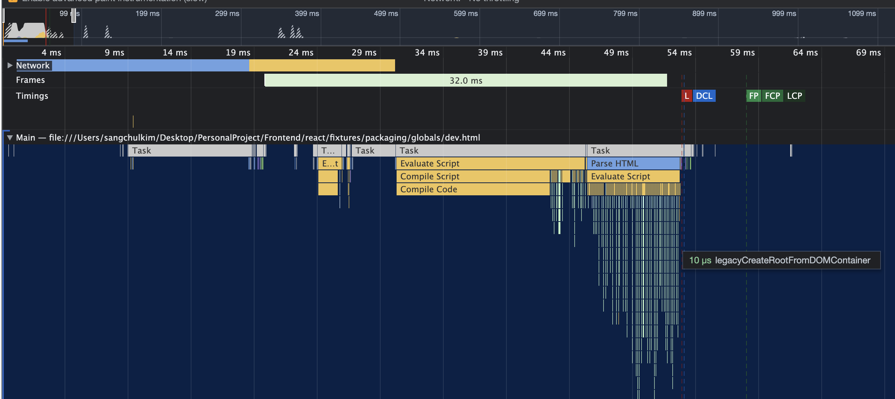
Task: Select the Task bar above Parse HTML
Action: 634,150
